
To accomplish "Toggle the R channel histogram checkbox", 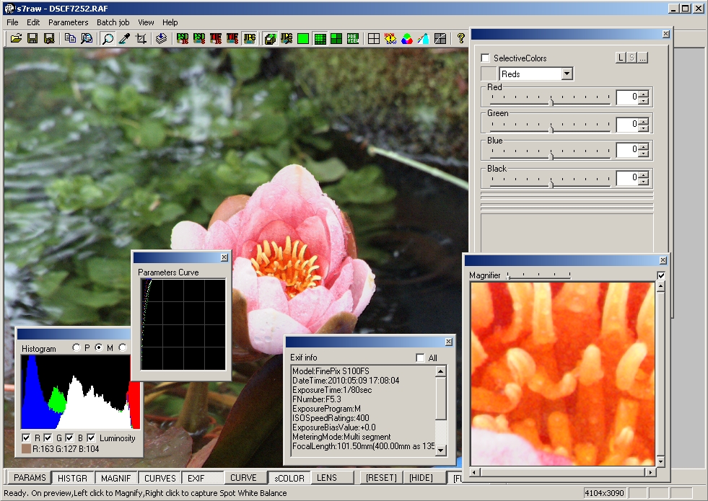I will (x=26, y=438).
